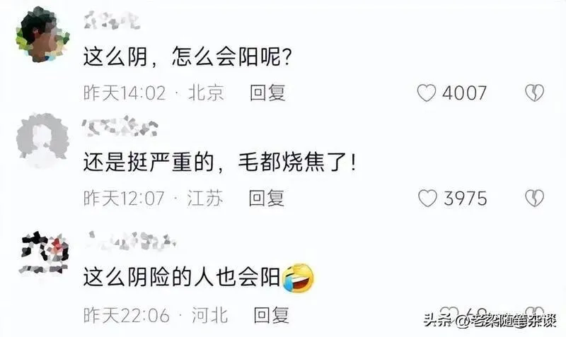Reply to the Beijing comment via 回复

(267, 93)
